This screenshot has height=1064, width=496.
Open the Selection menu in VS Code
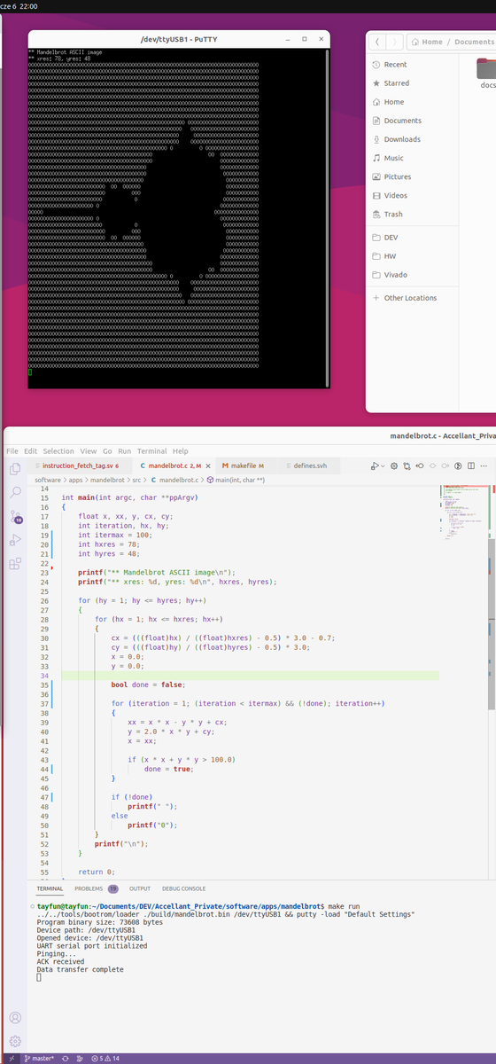(58, 451)
